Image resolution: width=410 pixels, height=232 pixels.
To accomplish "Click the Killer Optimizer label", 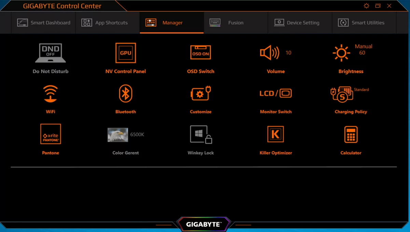I will (x=276, y=153).
